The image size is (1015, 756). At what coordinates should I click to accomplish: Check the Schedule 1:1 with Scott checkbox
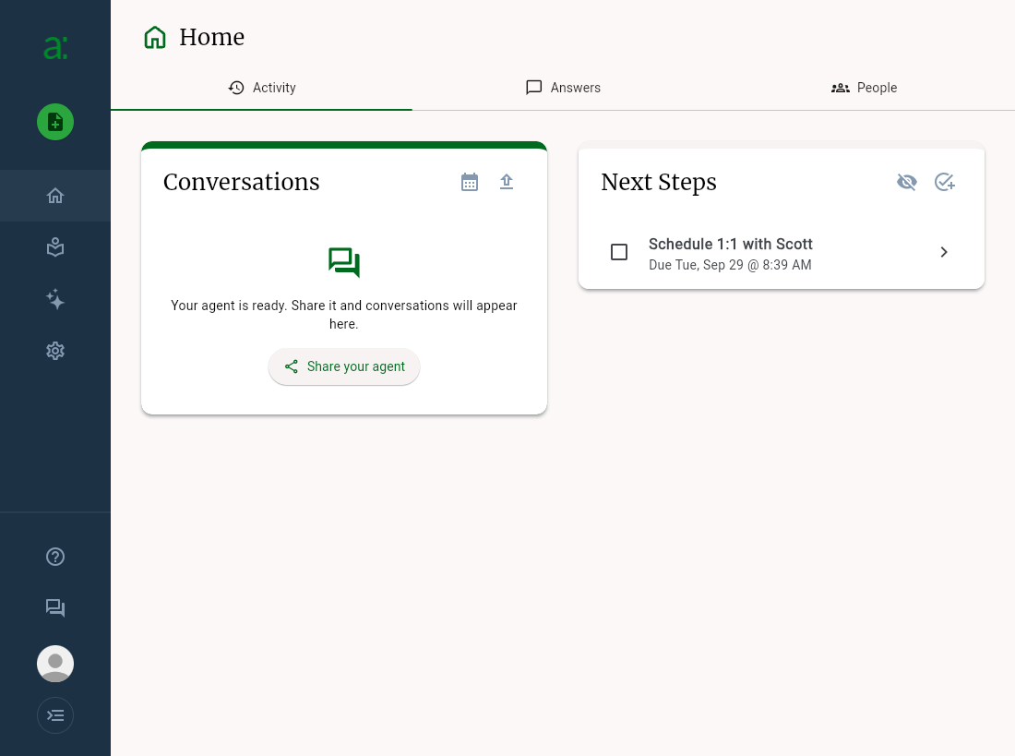[619, 252]
